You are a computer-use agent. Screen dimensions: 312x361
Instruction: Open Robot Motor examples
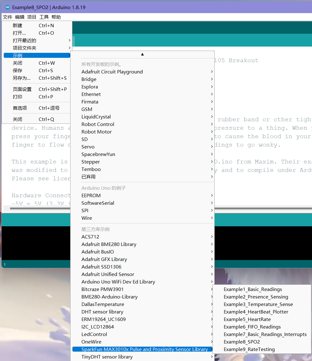[x=143, y=132]
